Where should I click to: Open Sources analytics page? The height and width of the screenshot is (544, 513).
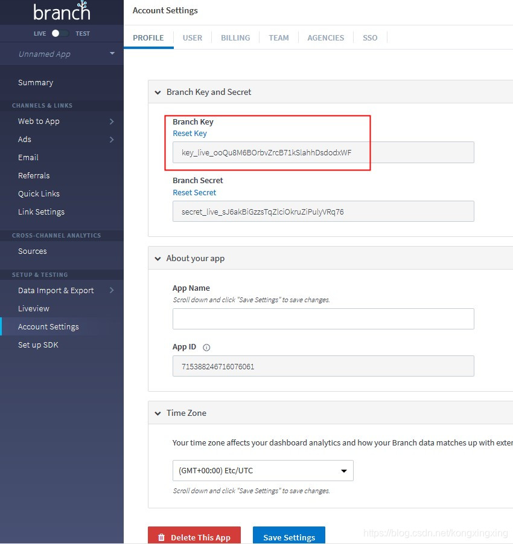[x=32, y=251]
